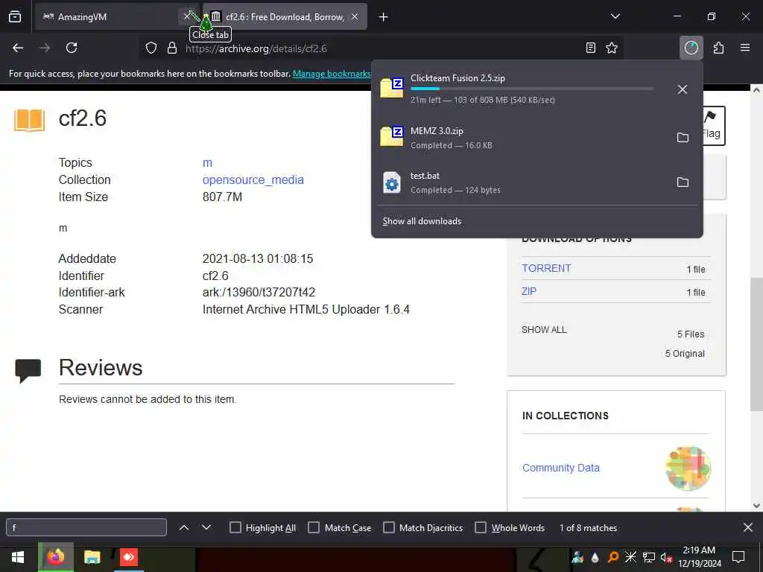Open the notifications action center
This screenshot has height=572, width=763.
click(738, 557)
